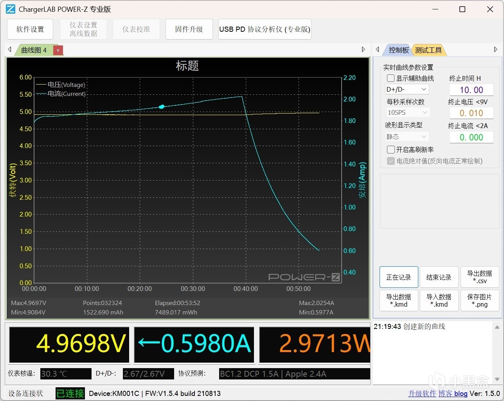Switch to the 控制板 tab
Viewport: 504px width, 401px height.
click(398, 50)
